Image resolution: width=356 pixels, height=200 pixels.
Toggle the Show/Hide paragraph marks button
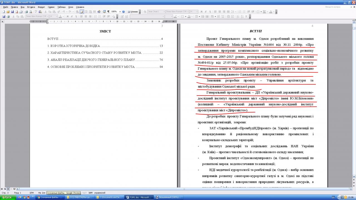click(x=108, y=12)
